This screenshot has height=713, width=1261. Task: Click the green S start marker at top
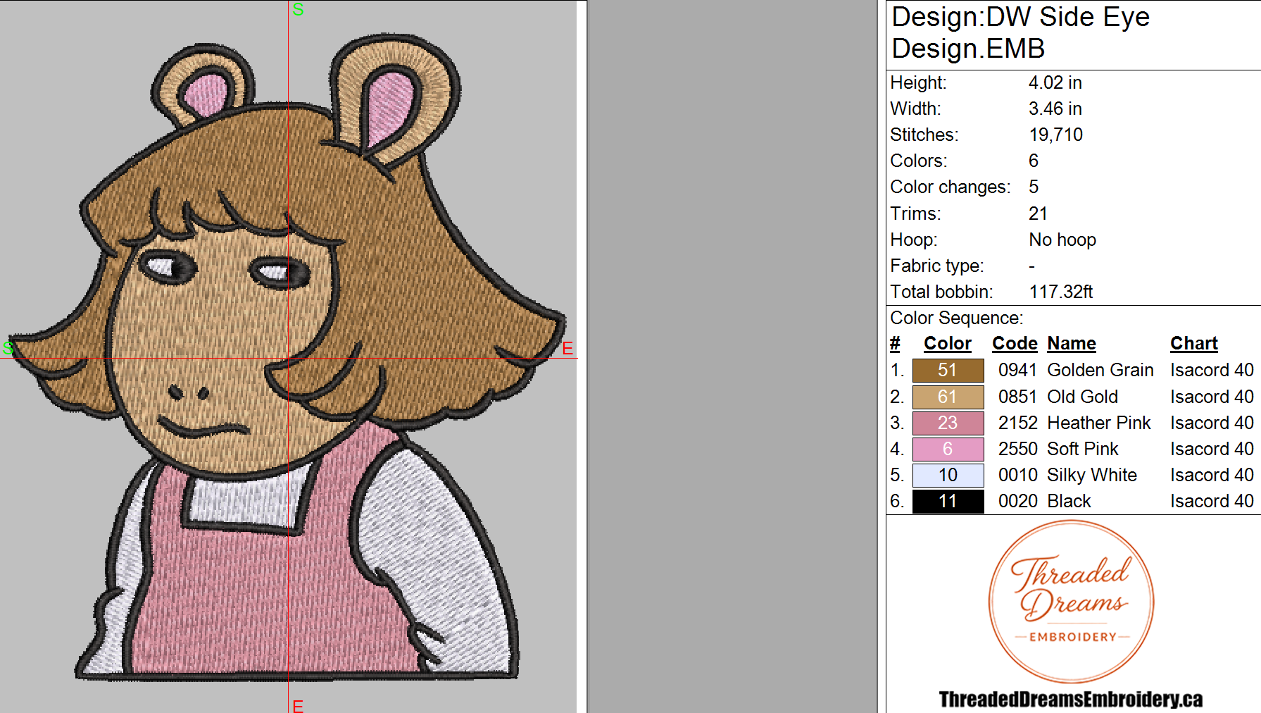[298, 9]
